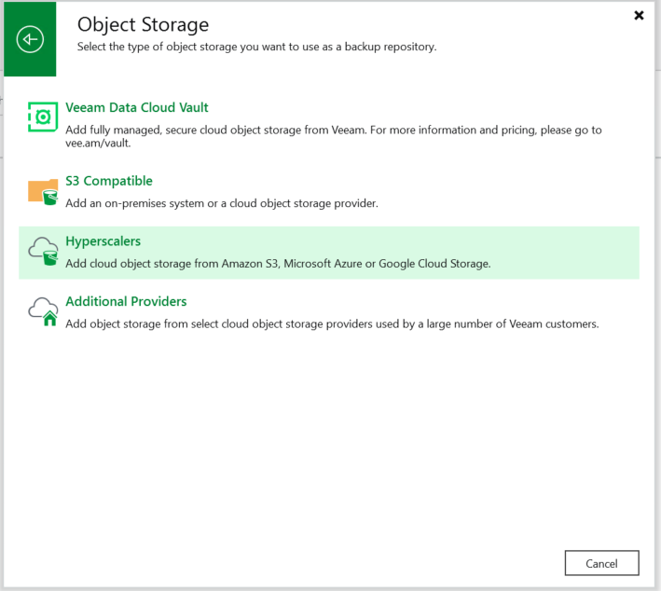Click the fully managed cloud storage description
This screenshot has width=661, height=591.
coord(333,136)
